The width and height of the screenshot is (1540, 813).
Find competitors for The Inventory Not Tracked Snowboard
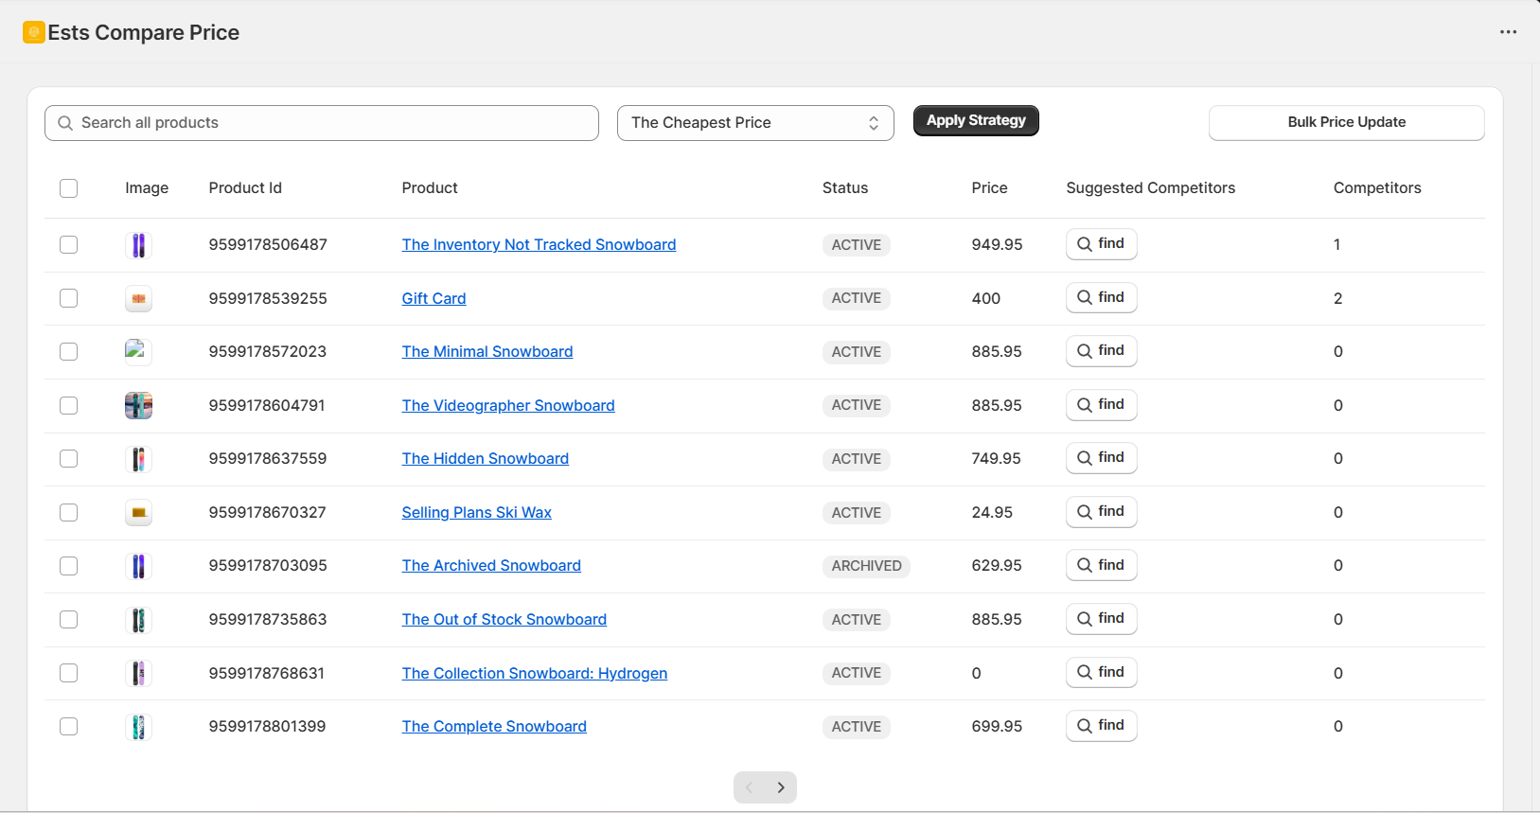[1101, 244]
